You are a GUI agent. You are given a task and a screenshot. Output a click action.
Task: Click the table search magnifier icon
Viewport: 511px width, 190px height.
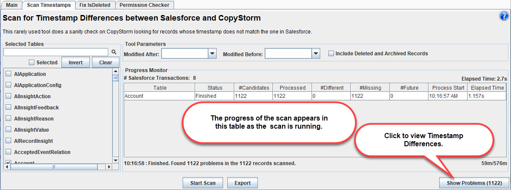114,52
